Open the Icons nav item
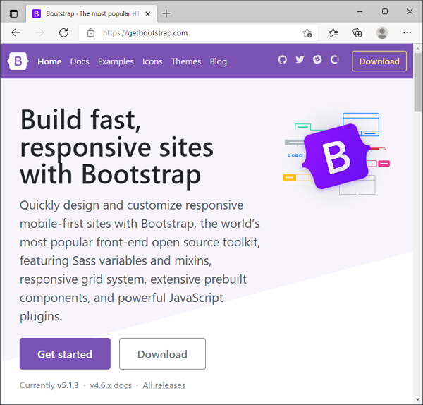The image size is (423, 405). pos(152,61)
